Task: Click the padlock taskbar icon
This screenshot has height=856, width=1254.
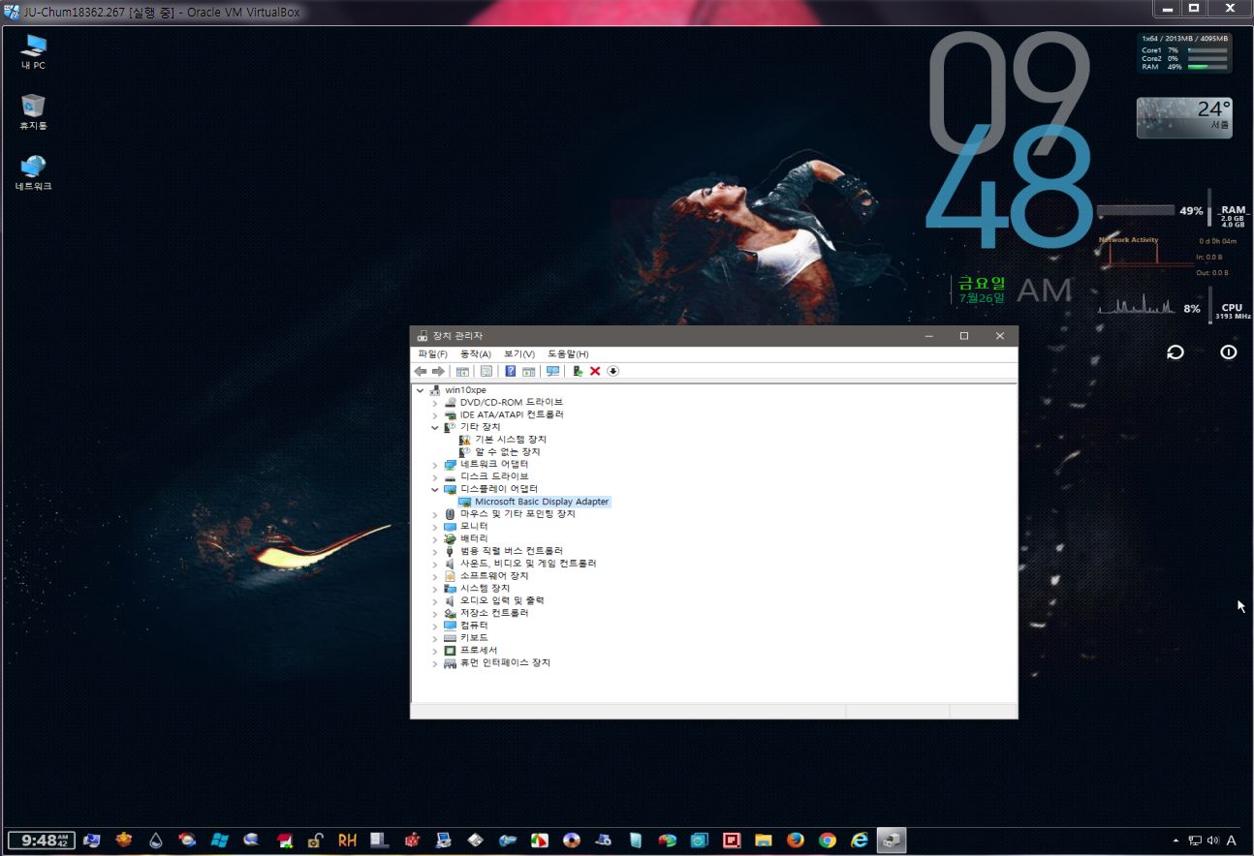Action: point(315,841)
